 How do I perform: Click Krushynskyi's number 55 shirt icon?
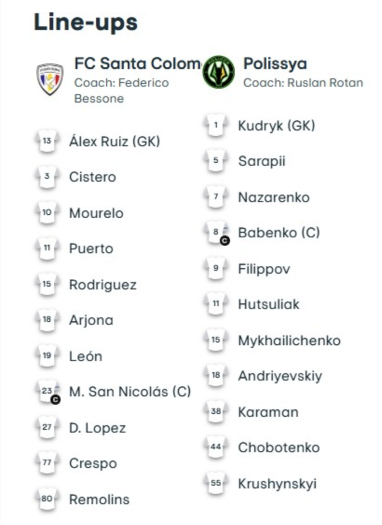(x=216, y=483)
